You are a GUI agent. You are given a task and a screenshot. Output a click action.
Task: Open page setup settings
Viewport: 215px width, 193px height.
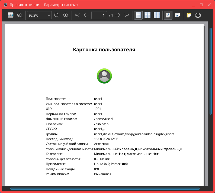coord(189,15)
